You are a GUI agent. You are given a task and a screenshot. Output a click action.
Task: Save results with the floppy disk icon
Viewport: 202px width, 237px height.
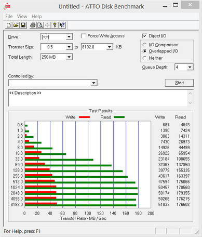pyautogui.click(x=23, y=25)
